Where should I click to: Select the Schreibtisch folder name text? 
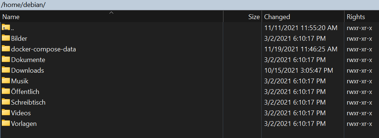28,102
